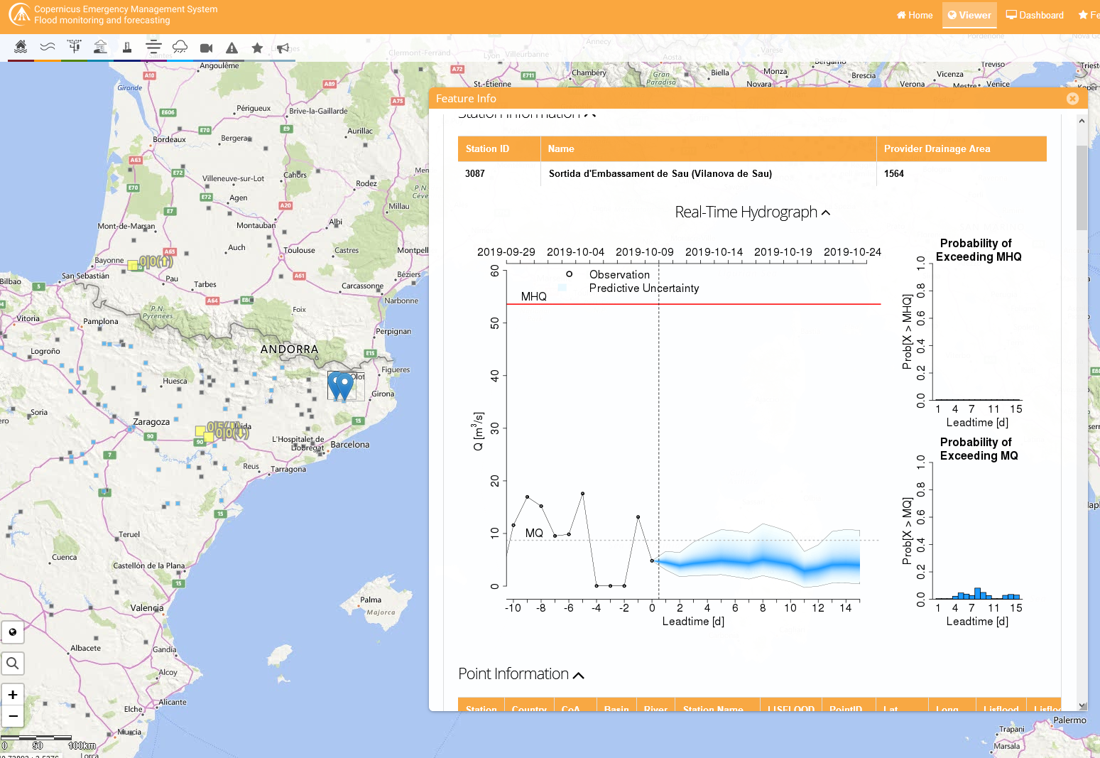
Task: Zoom in using the plus button
Action: point(13,694)
